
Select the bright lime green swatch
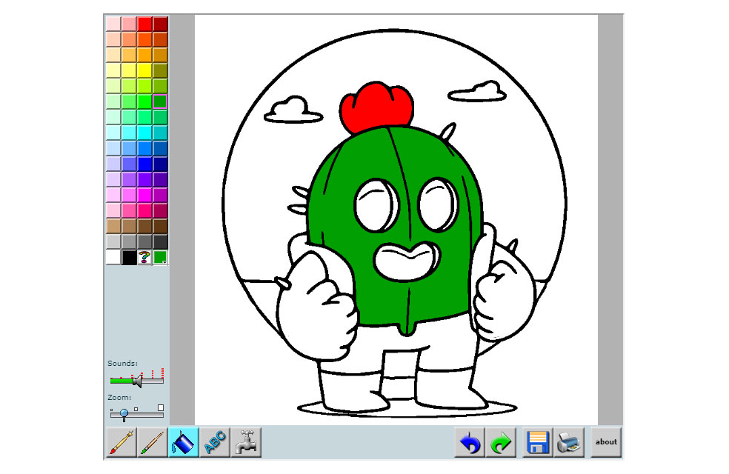click(x=144, y=101)
